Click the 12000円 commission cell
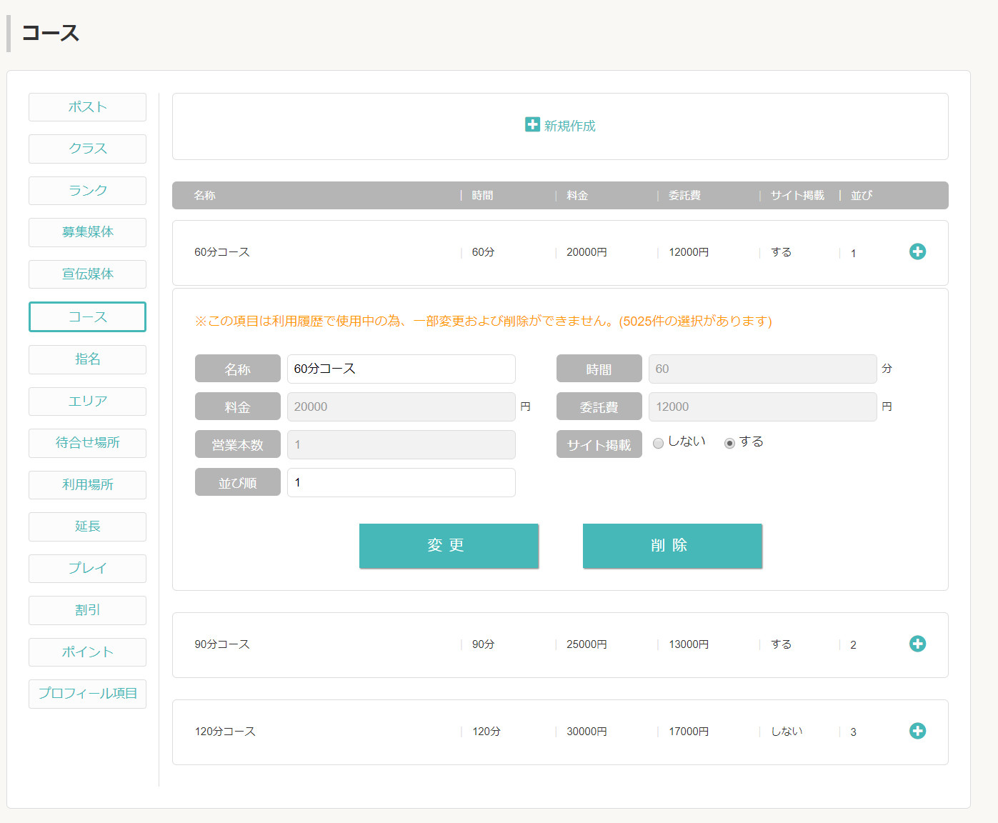 [689, 252]
